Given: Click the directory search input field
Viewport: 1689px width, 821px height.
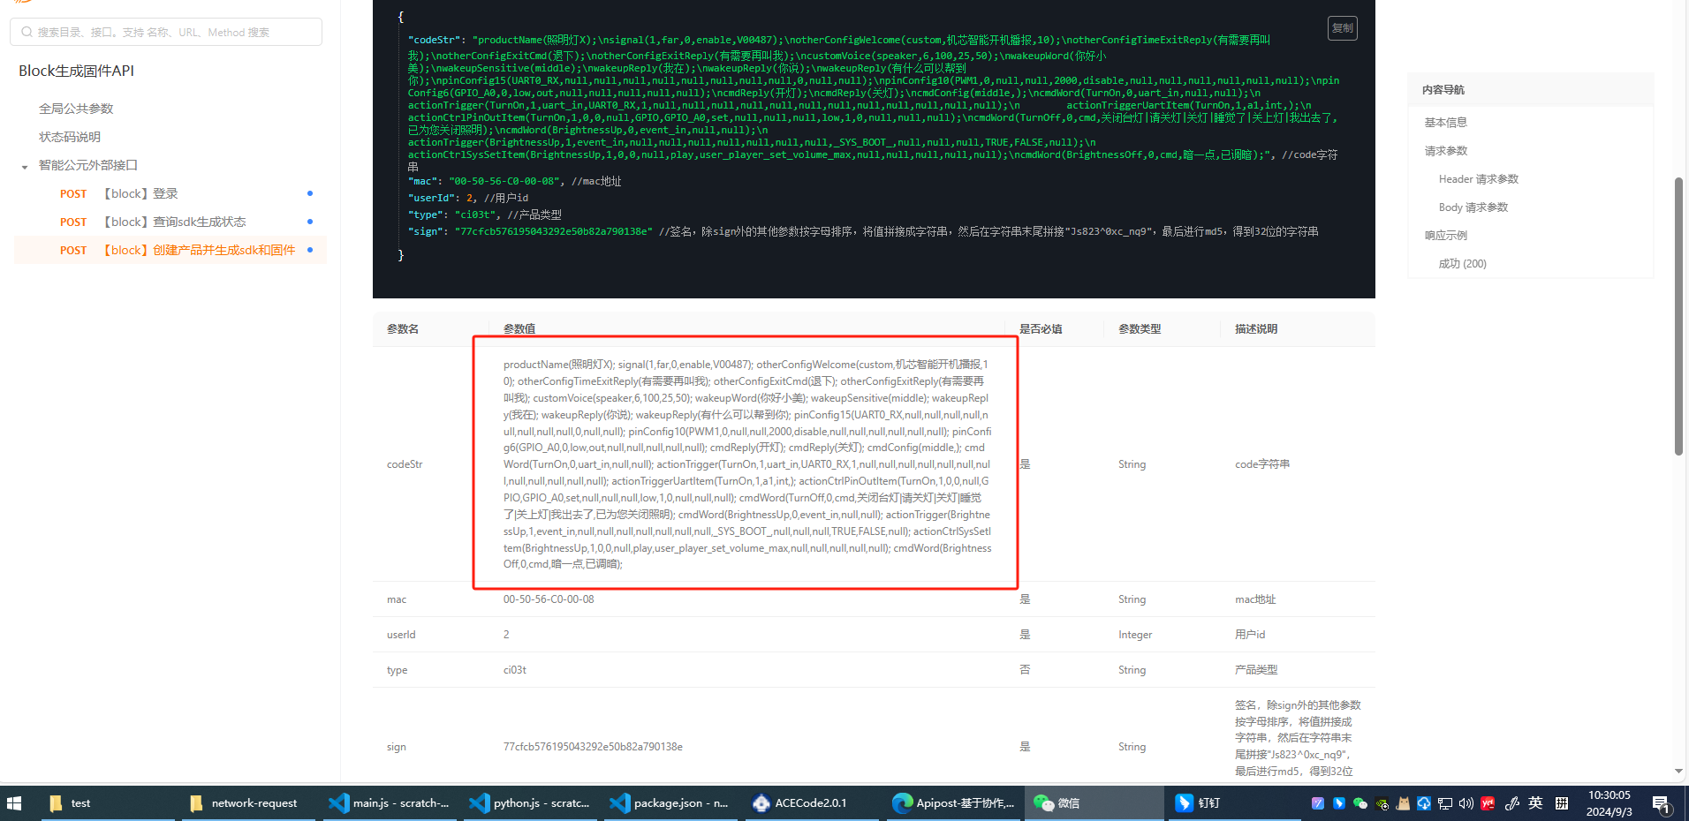Looking at the screenshot, I should 166,33.
